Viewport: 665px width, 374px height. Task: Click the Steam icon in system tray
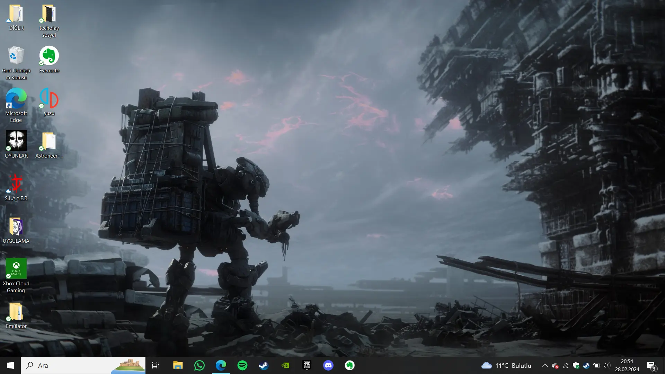[x=586, y=365]
